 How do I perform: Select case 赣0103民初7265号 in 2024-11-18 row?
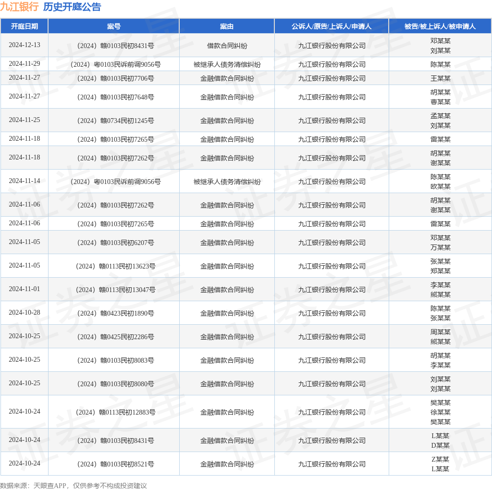click(x=116, y=140)
